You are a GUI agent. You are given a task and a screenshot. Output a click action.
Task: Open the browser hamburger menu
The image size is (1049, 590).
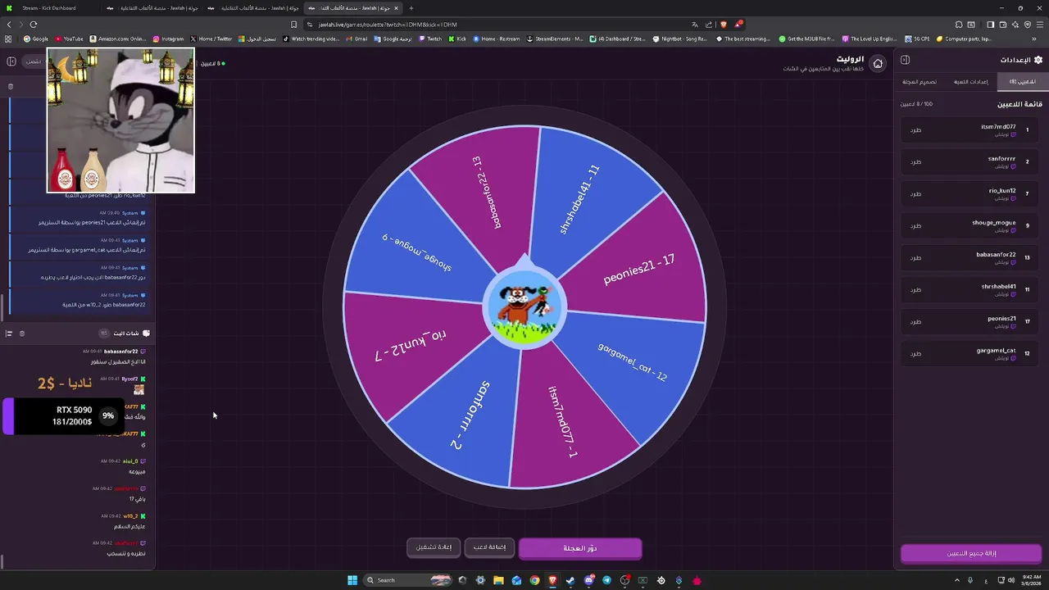[x=1040, y=25]
